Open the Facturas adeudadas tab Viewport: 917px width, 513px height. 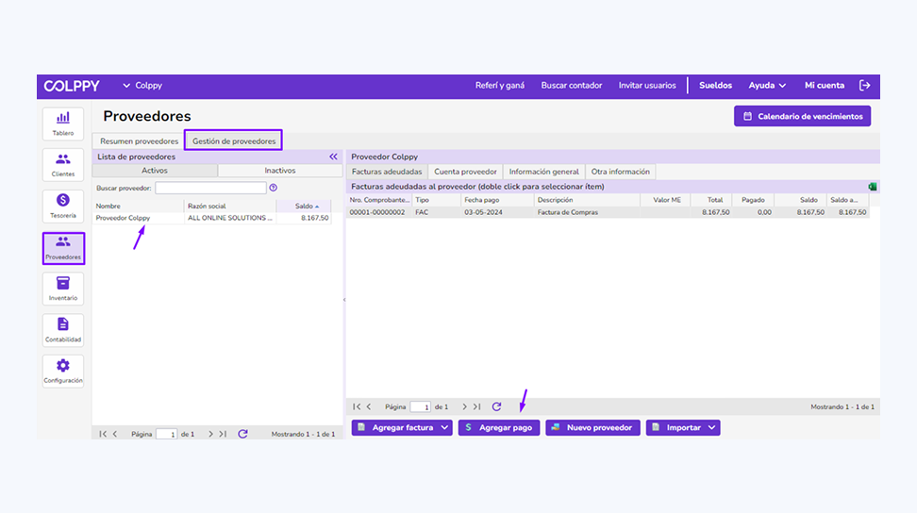point(387,172)
